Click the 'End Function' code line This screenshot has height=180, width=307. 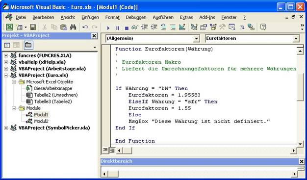click(135, 141)
